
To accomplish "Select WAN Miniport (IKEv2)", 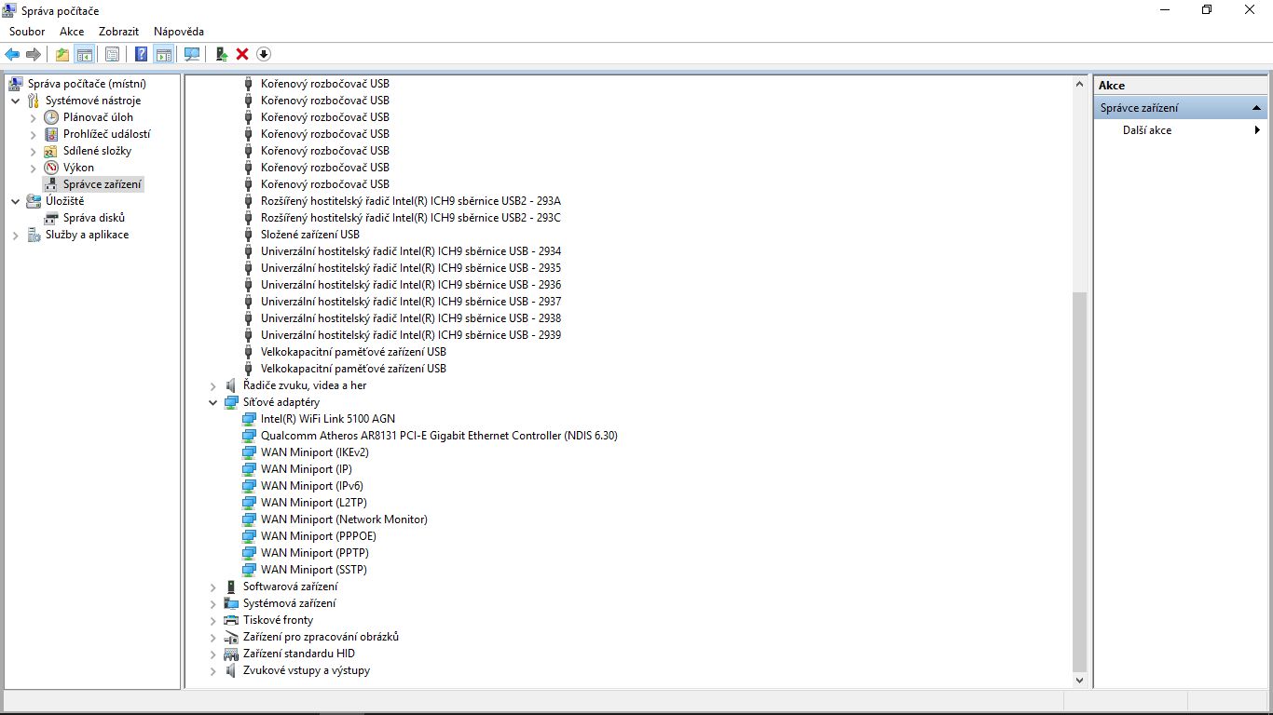I will pyautogui.click(x=315, y=452).
